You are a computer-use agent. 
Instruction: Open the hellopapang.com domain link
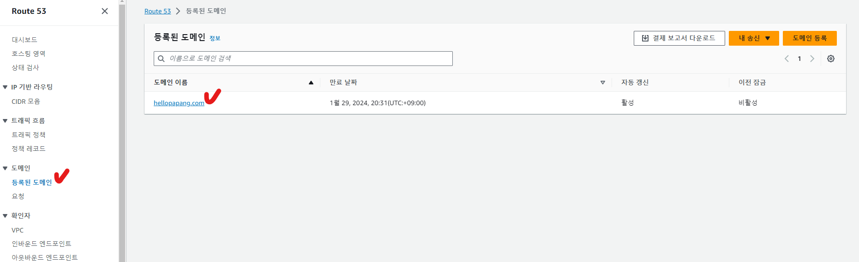pos(179,103)
